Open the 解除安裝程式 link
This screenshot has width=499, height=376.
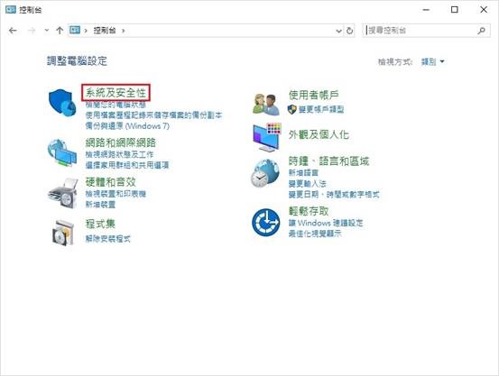[108, 239]
